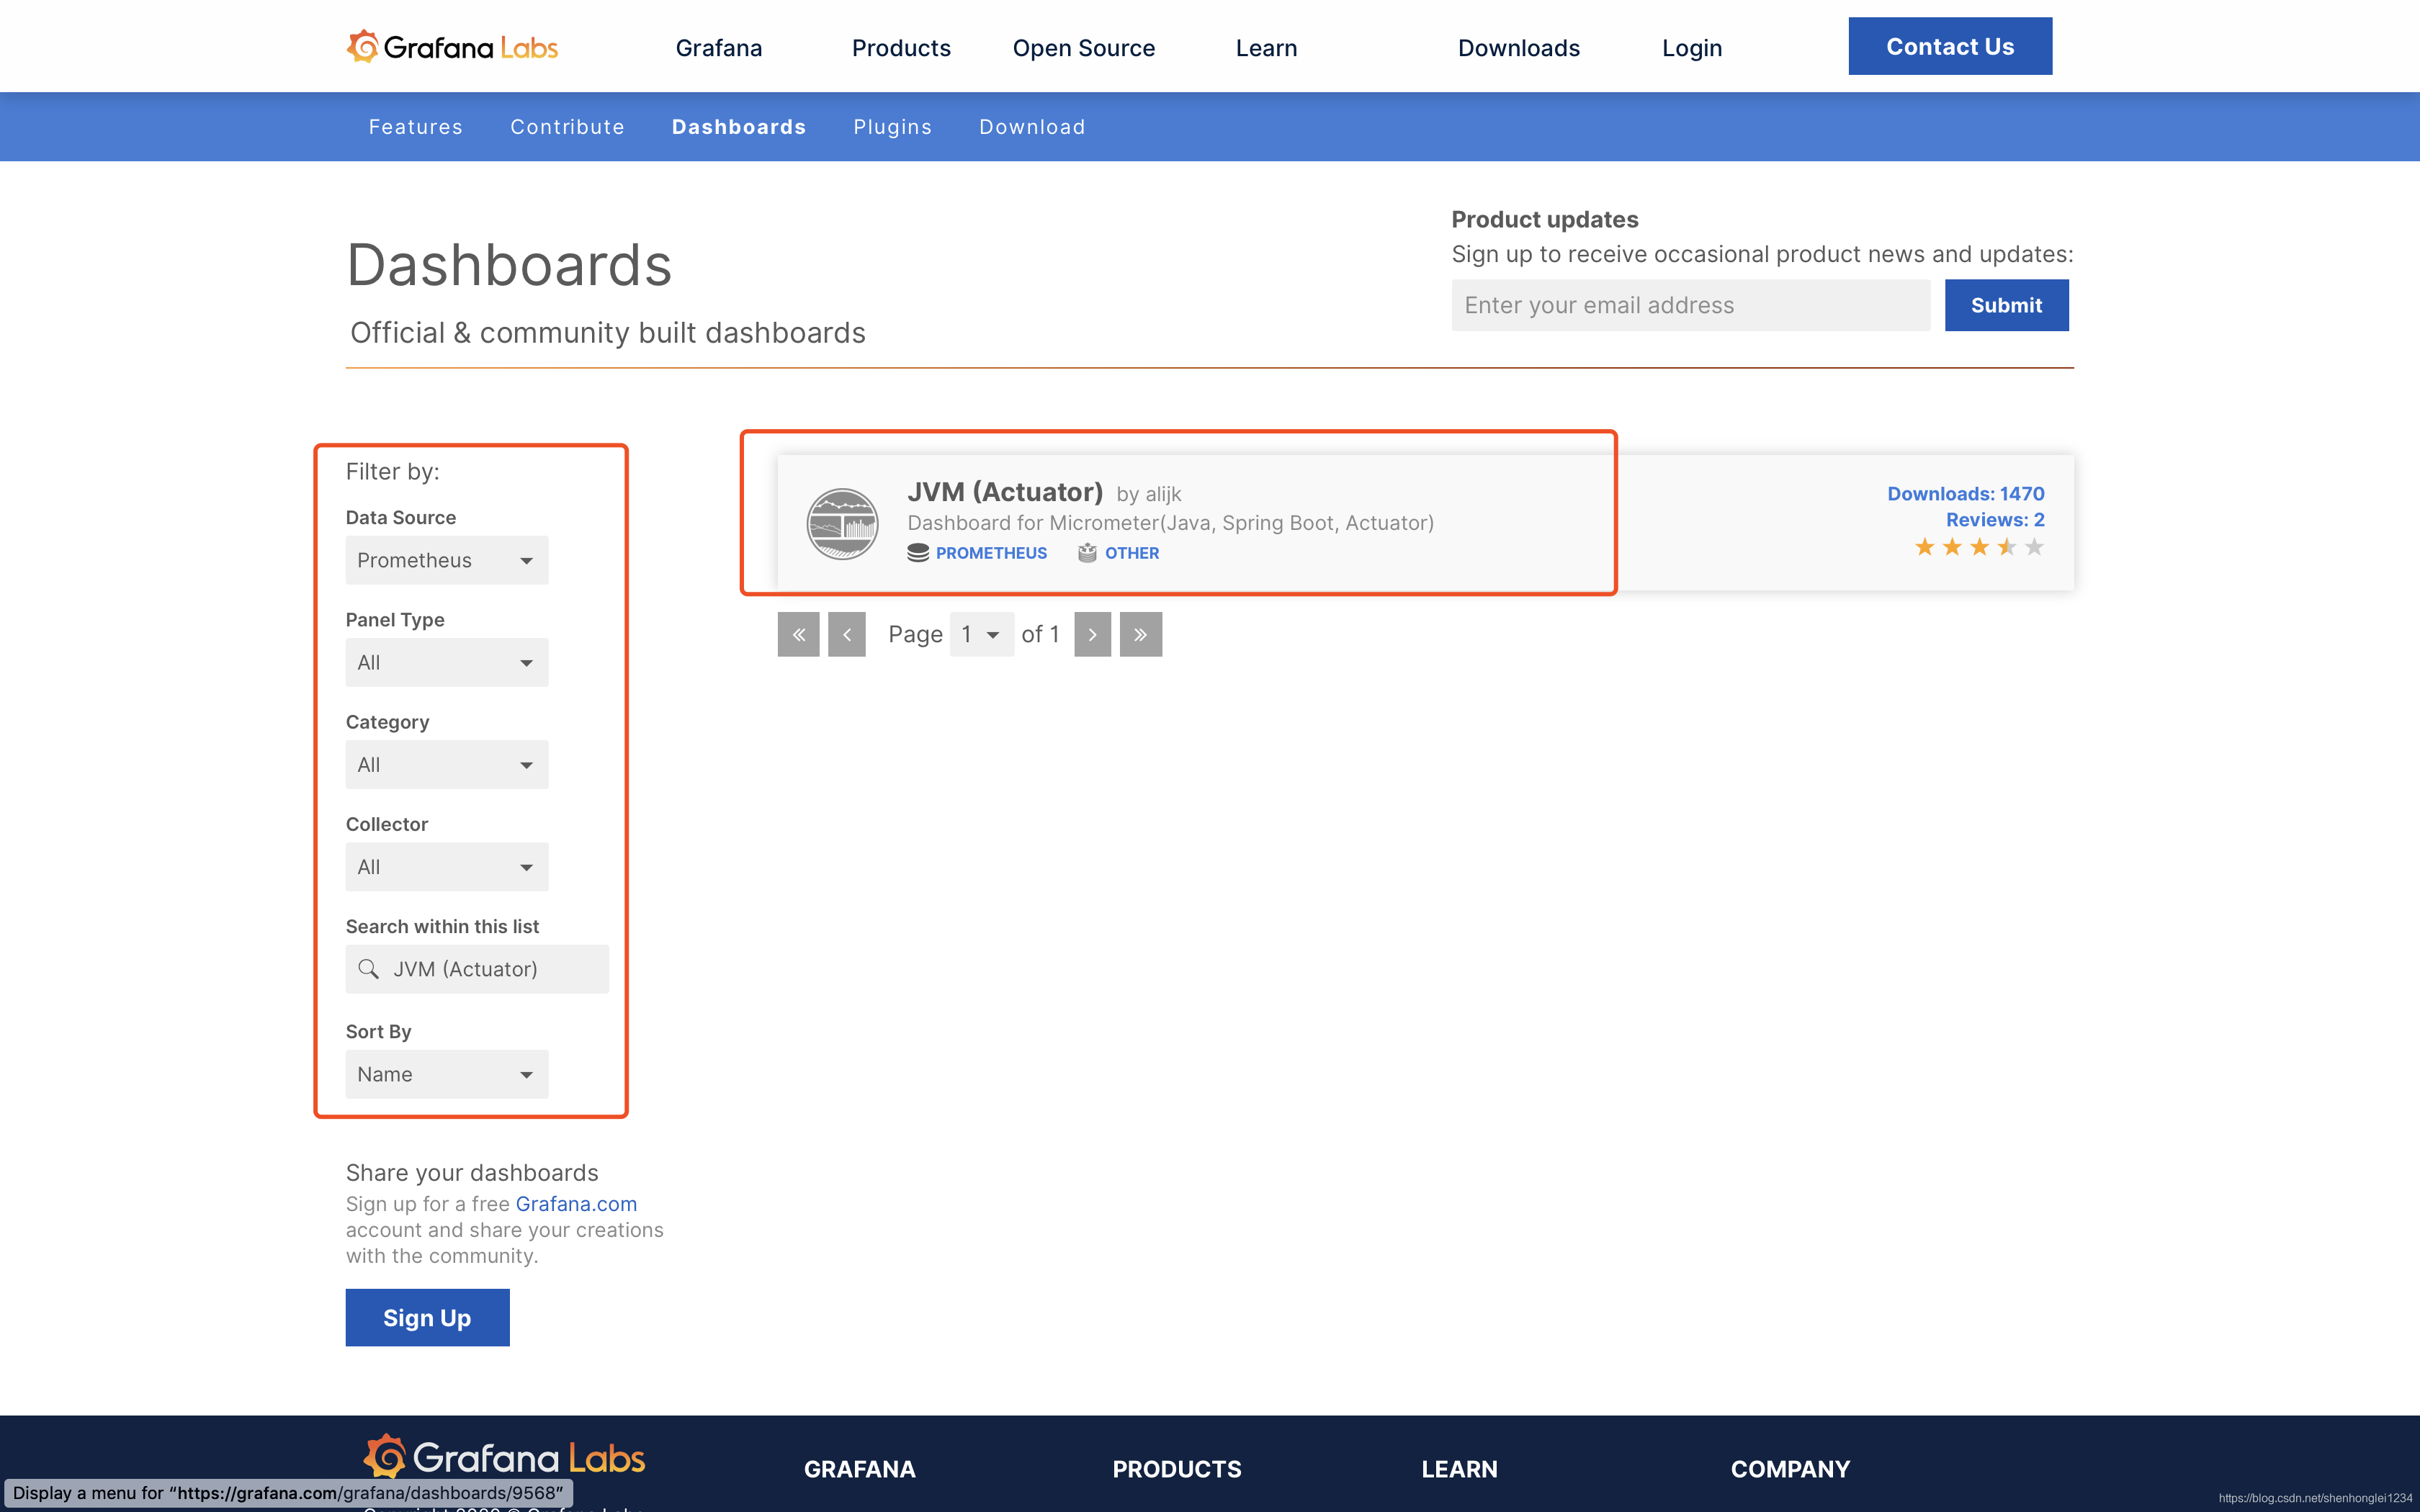This screenshot has height=1512, width=2420.
Task: Click the next page arrow button
Action: pos(1092,634)
